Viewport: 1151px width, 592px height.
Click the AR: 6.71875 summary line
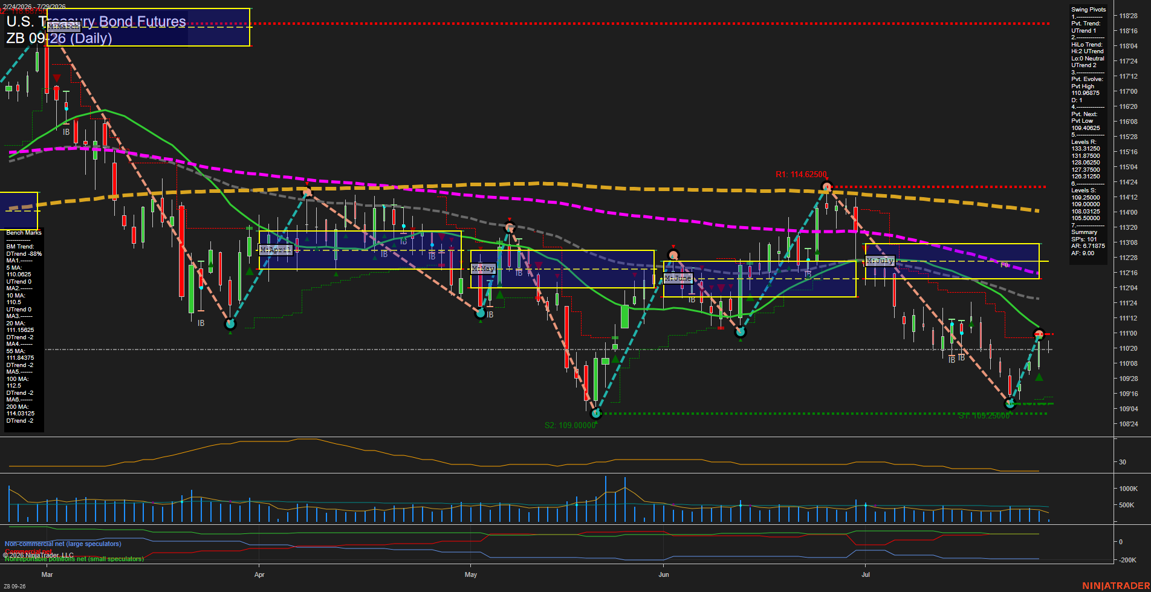1088,246
